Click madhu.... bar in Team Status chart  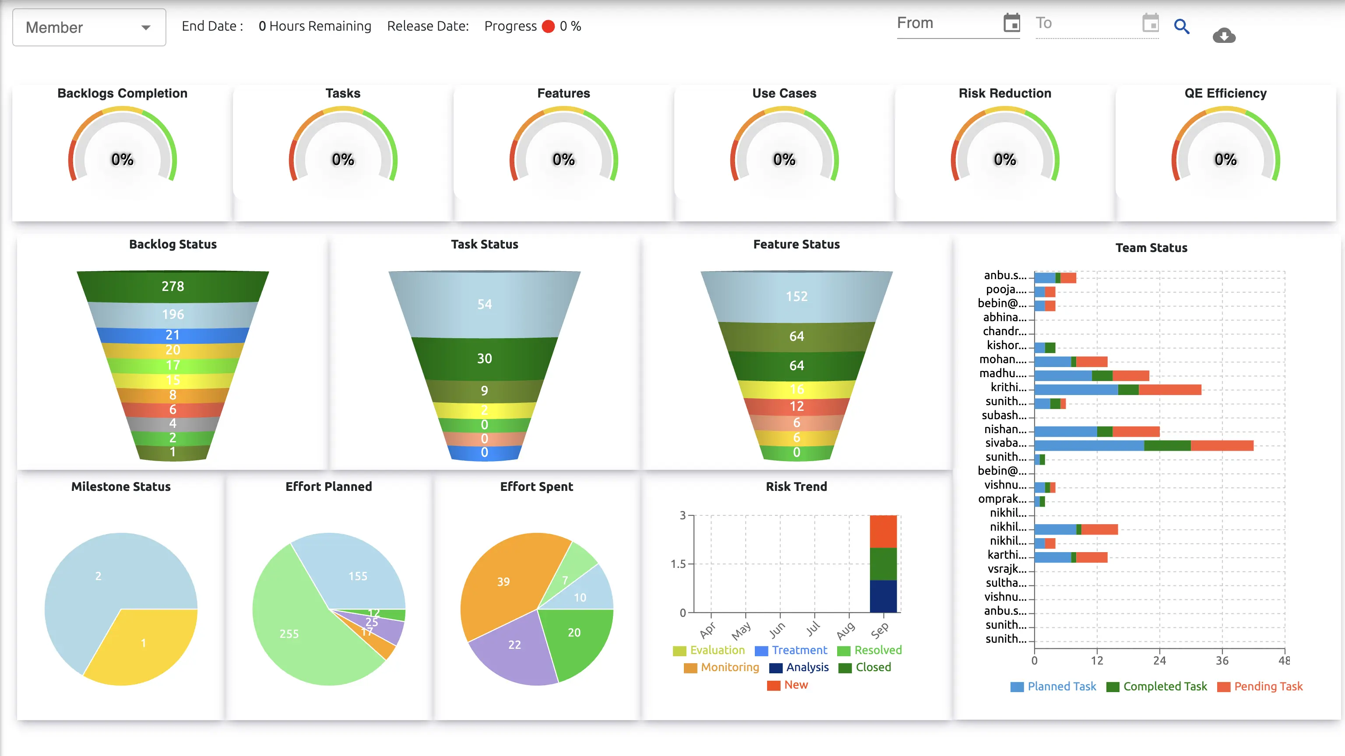coord(1092,376)
